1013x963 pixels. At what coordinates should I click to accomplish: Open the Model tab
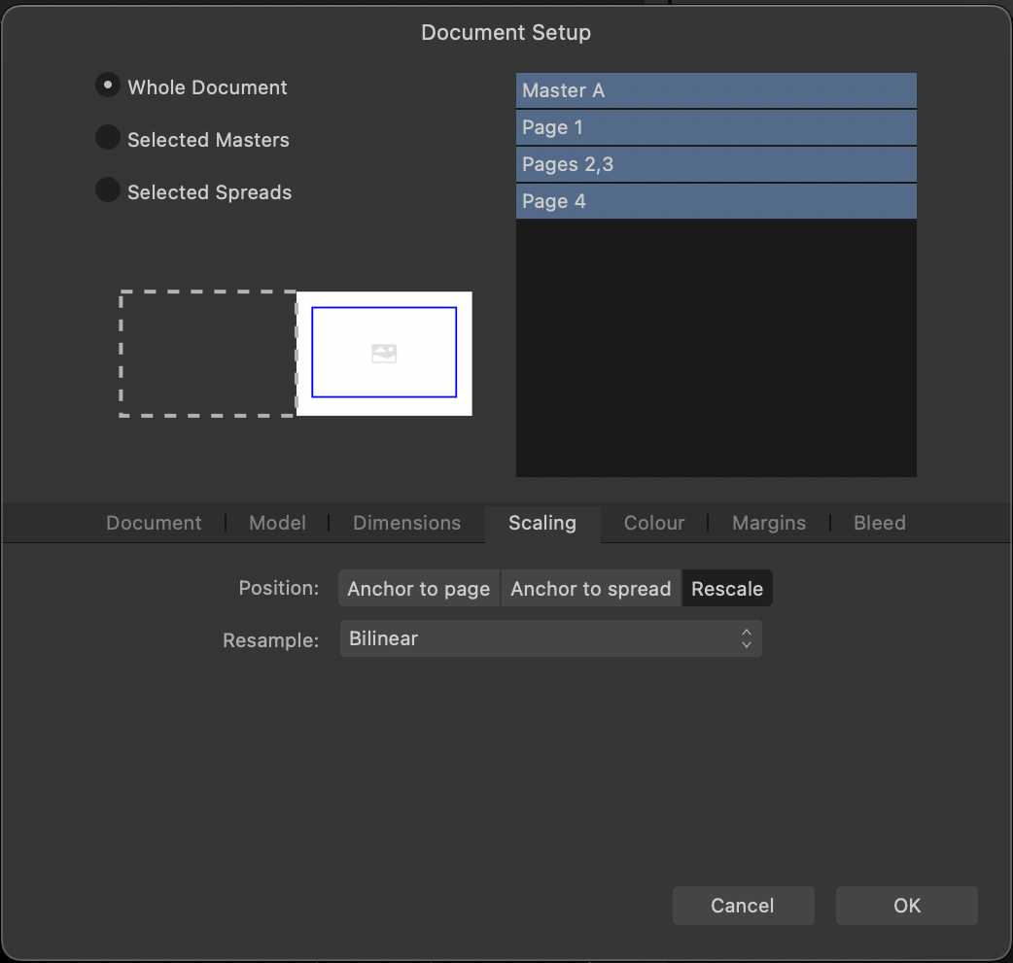pos(277,523)
